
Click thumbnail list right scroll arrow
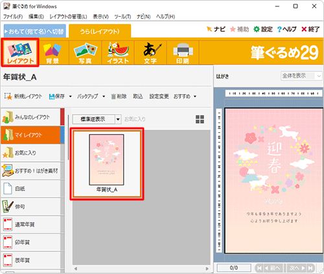(207, 269)
